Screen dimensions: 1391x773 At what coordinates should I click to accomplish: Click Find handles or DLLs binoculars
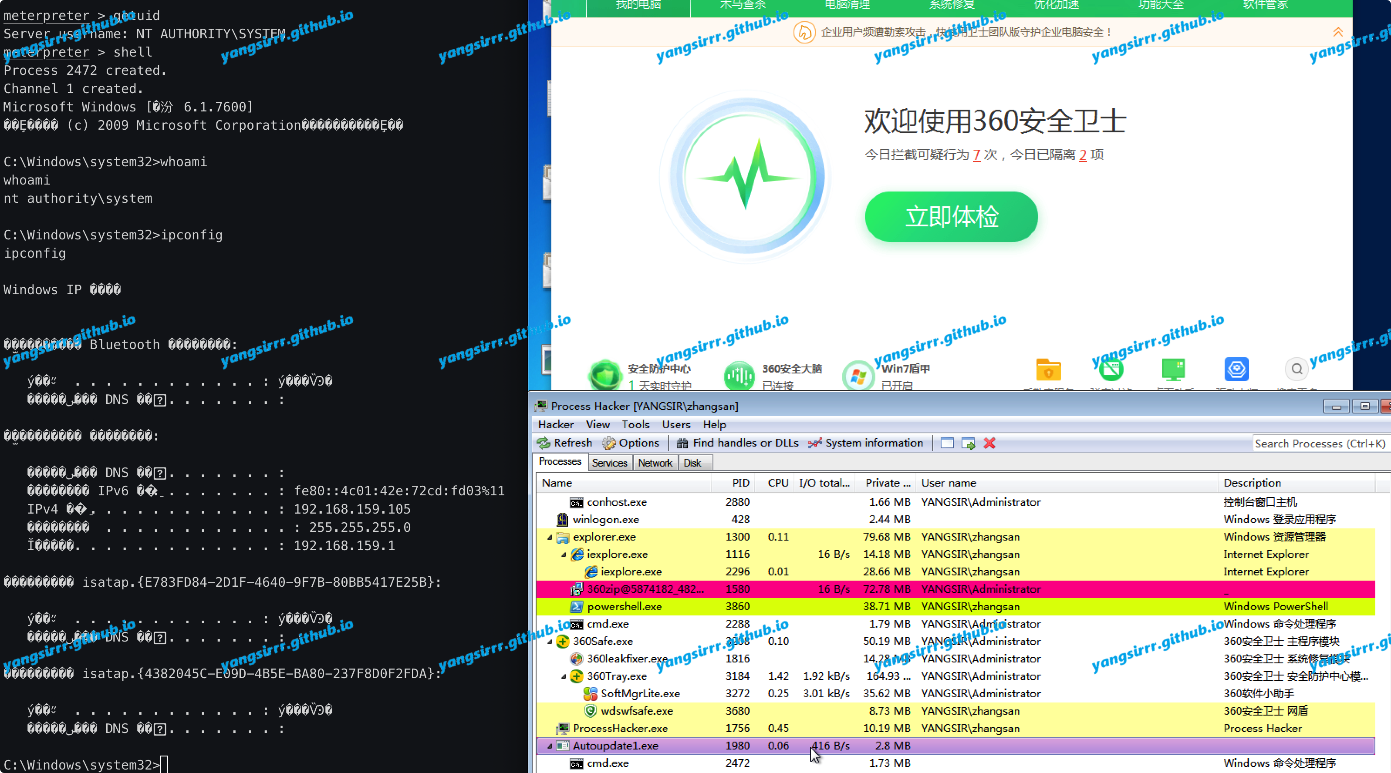pyautogui.click(x=682, y=443)
